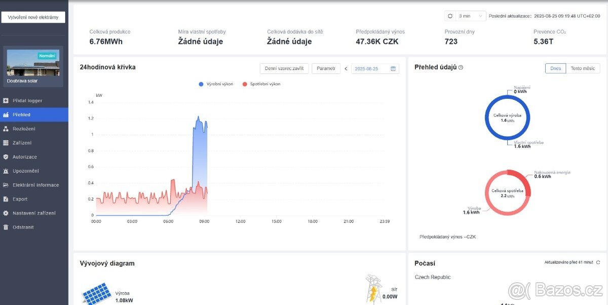Click the Parametr button above the chart
The image size is (608, 305).
click(326, 68)
